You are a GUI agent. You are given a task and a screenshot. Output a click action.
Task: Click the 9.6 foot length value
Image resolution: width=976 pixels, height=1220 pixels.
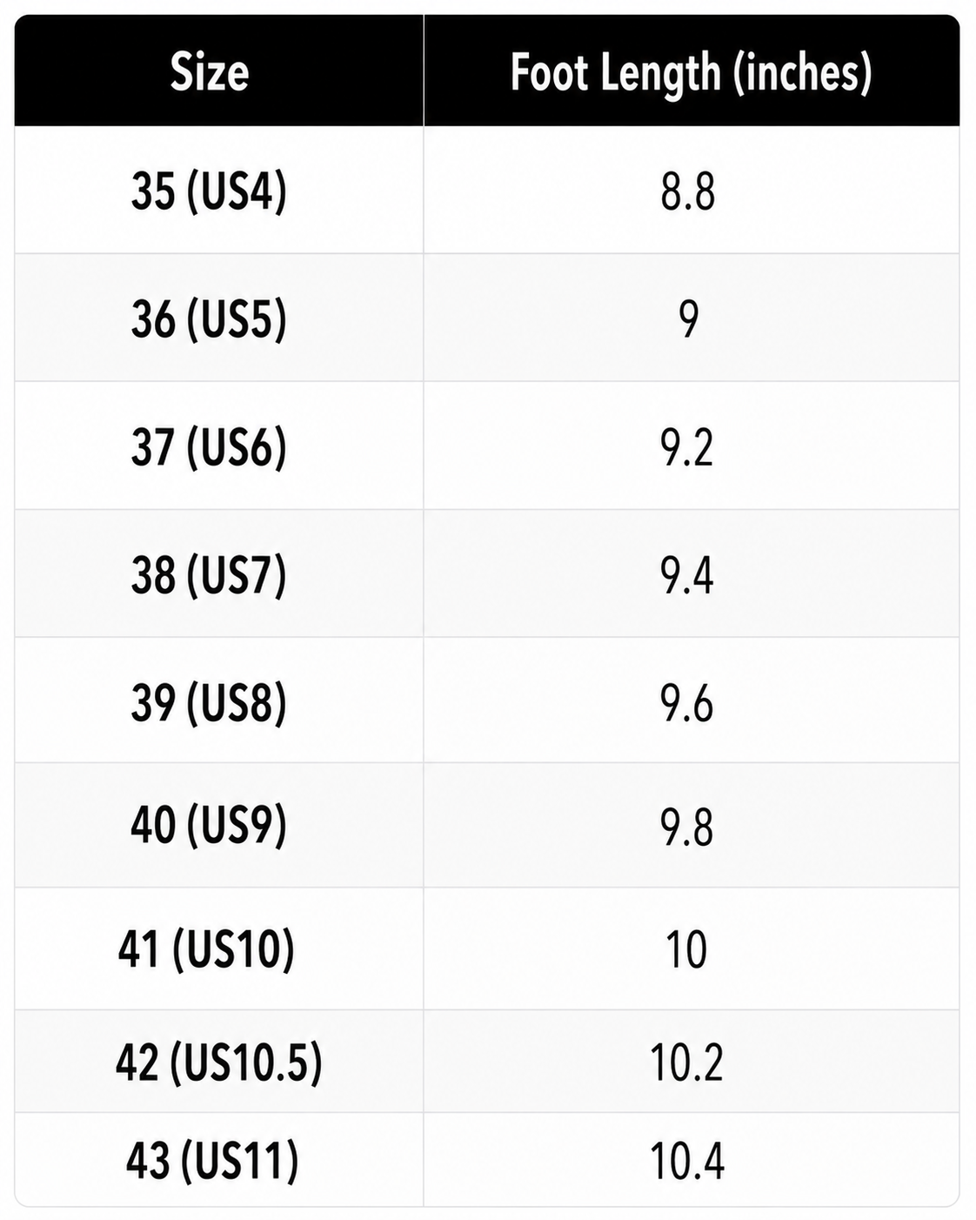(687, 702)
